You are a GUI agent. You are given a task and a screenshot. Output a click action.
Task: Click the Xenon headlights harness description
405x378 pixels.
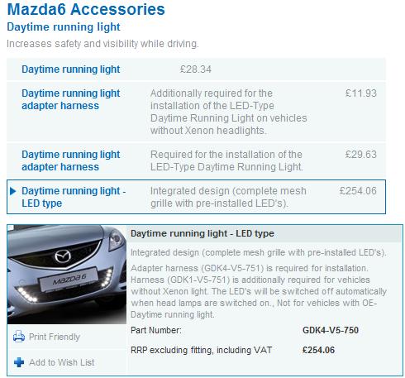[229, 112]
